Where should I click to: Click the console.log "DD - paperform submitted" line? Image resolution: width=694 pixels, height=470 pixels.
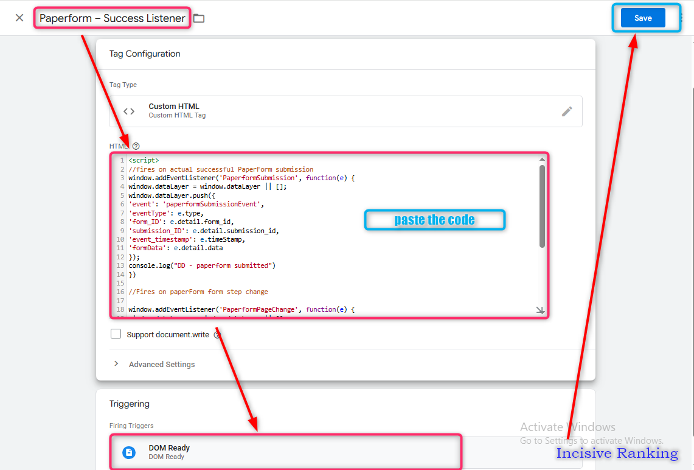[x=202, y=266]
